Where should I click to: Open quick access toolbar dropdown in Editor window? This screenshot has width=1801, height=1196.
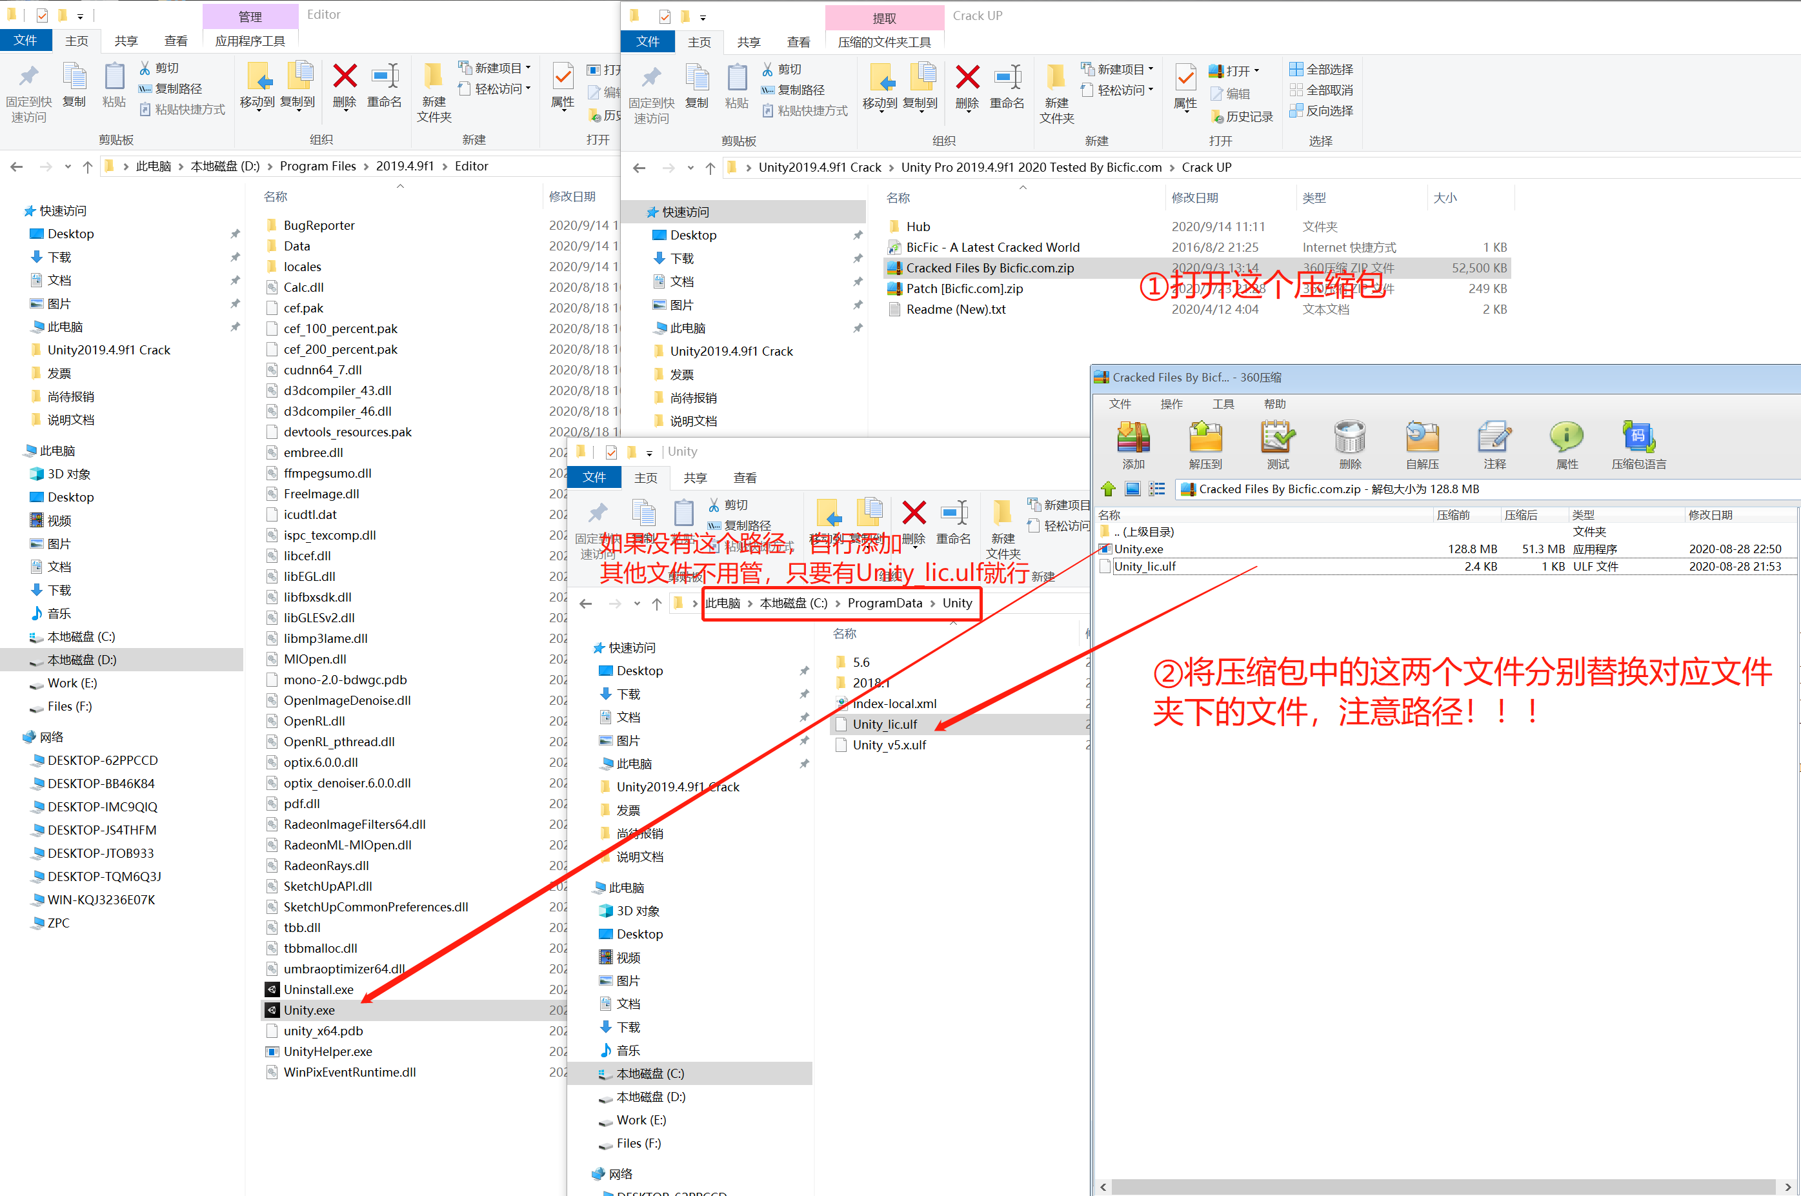coord(80,15)
